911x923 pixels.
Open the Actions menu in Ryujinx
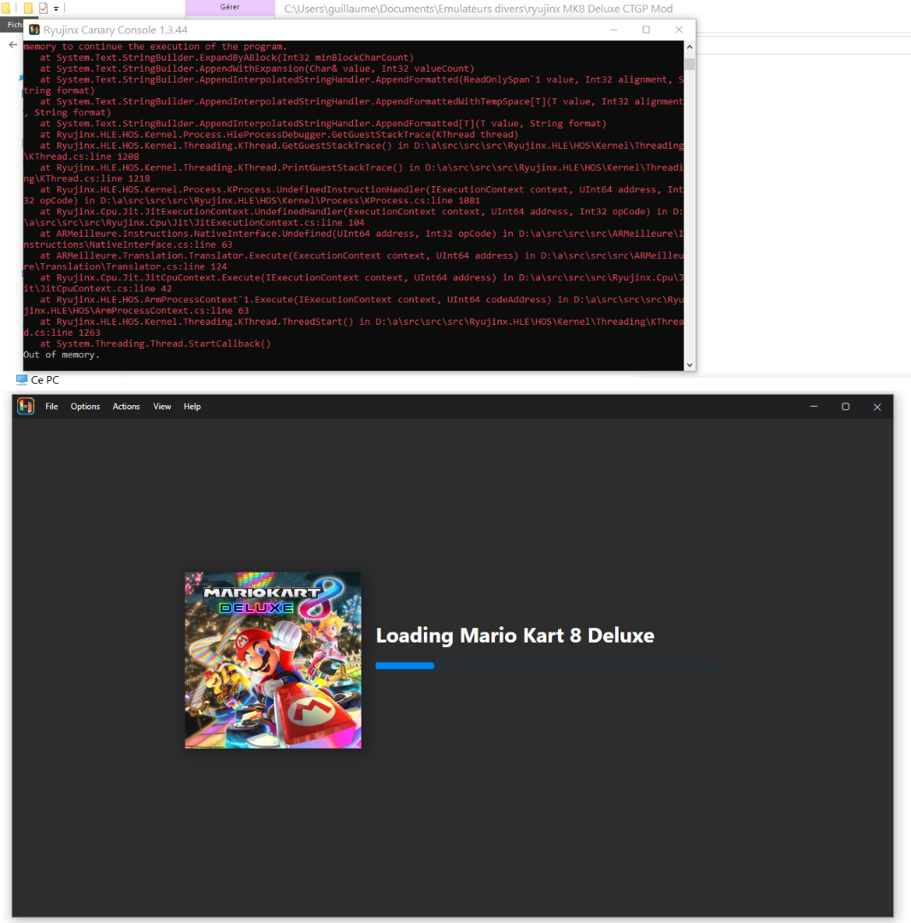pyautogui.click(x=126, y=407)
